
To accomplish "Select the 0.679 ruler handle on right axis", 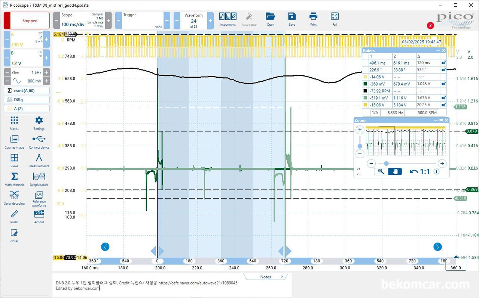I will tap(472, 131).
